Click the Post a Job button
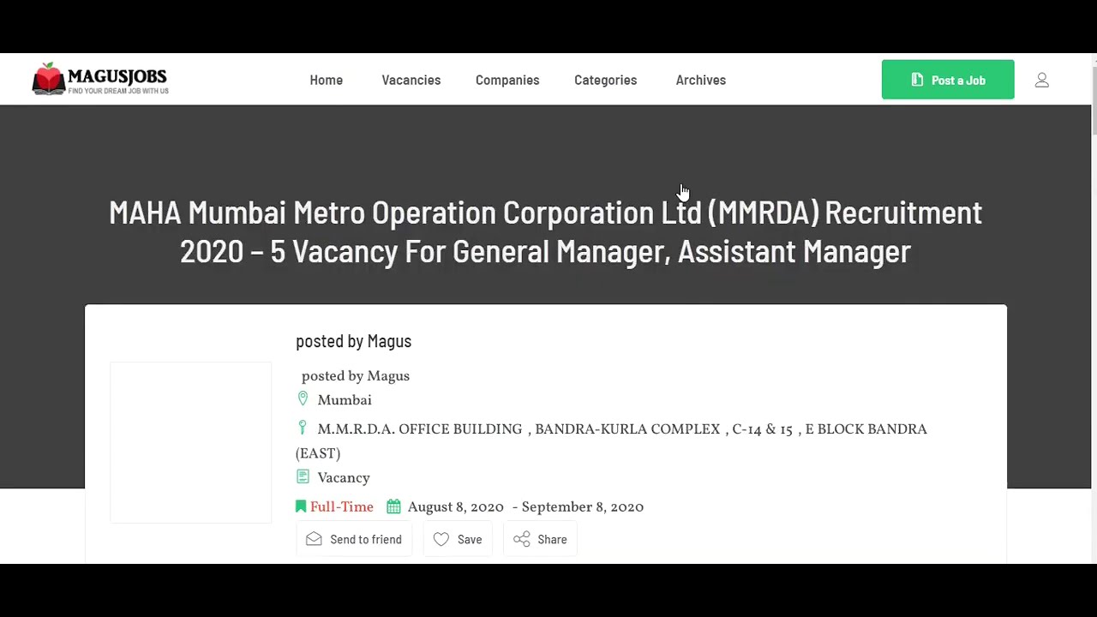1097x617 pixels. (948, 80)
